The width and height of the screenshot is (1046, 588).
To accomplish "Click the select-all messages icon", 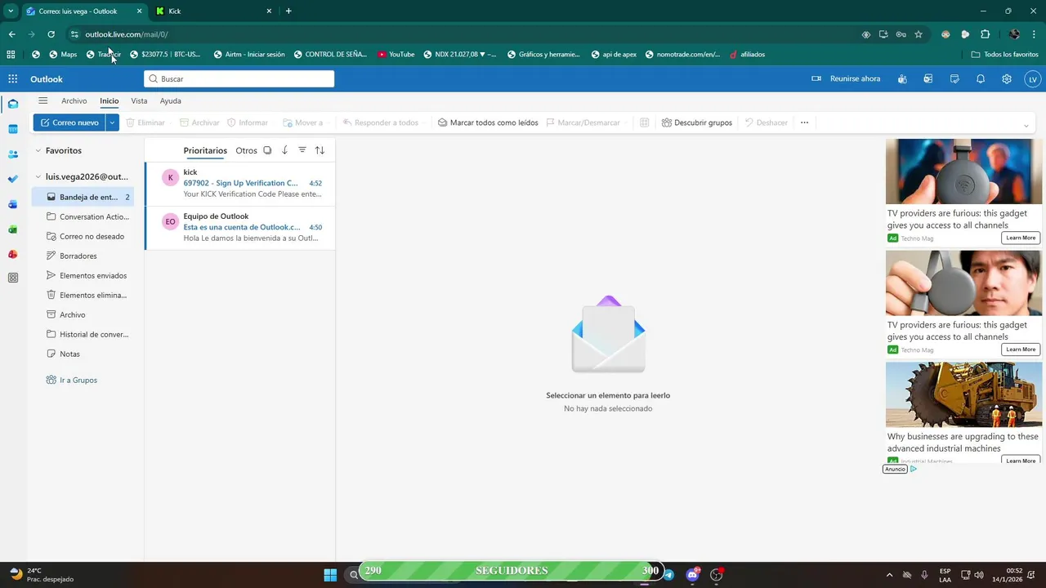I will 267,150.
